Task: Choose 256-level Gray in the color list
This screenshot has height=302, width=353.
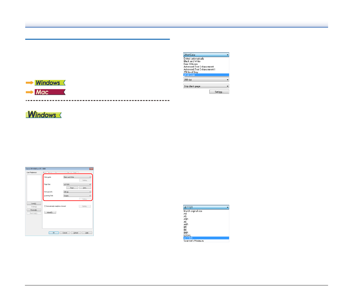Action: tap(191, 72)
